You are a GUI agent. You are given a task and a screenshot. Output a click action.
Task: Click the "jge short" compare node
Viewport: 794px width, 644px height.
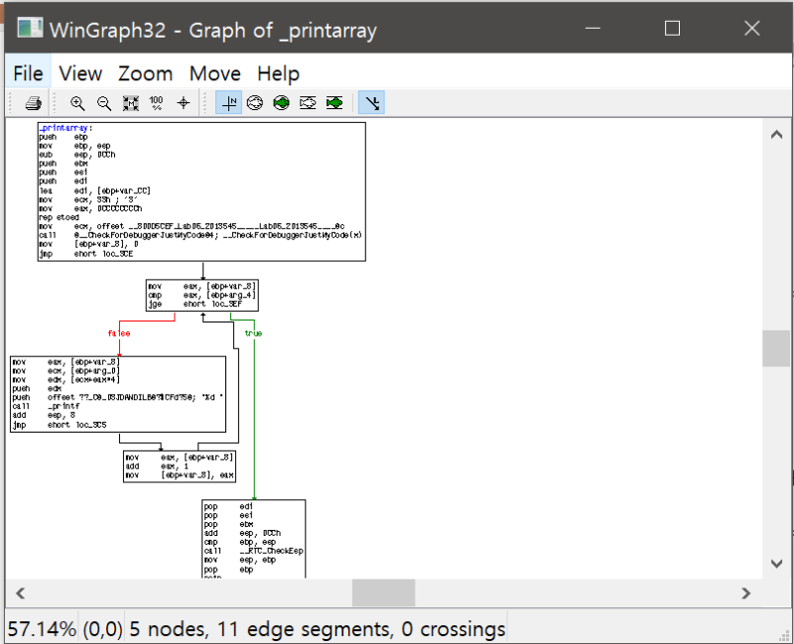(202, 295)
